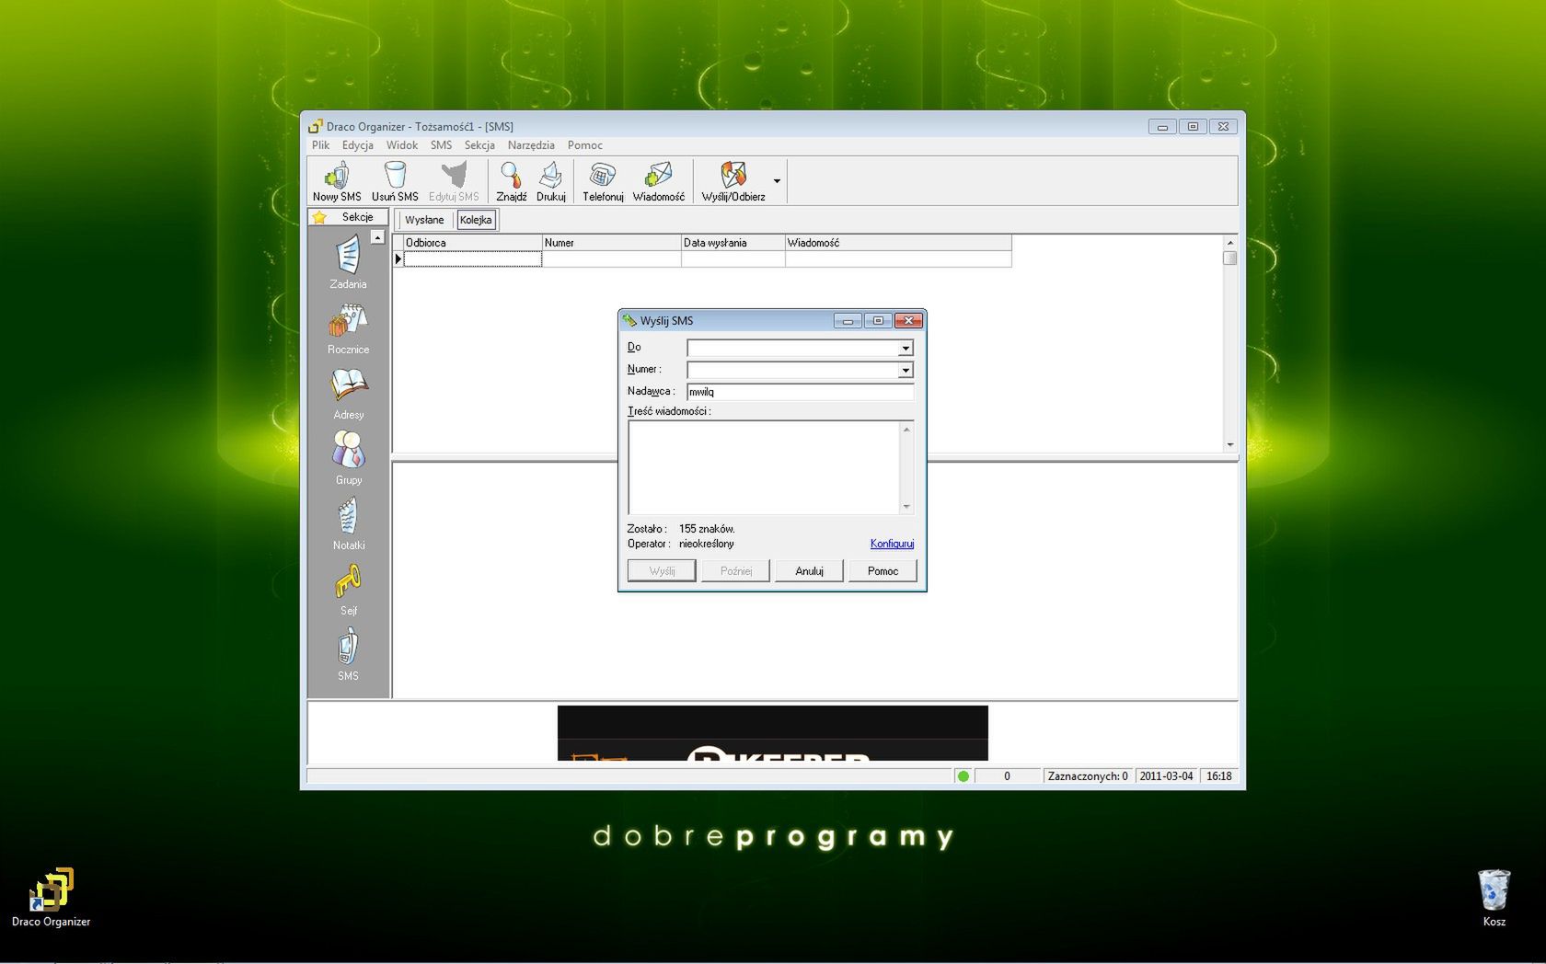Click the Sekcje star header
The width and height of the screenshot is (1546, 964).
click(x=348, y=217)
